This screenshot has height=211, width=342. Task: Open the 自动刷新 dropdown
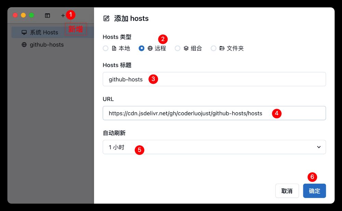[214, 147]
